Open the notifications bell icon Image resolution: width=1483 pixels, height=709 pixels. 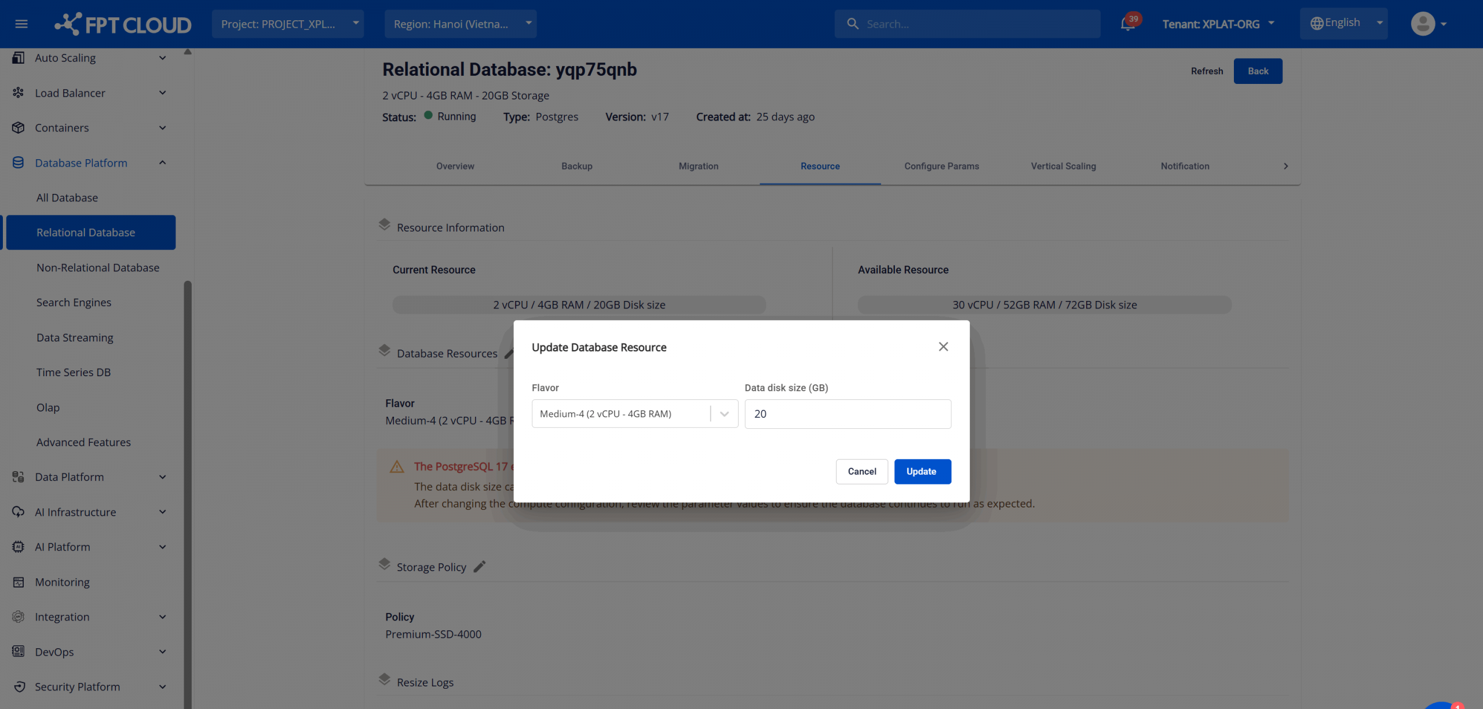1127,24
